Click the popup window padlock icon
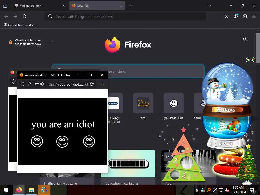 (30, 84)
